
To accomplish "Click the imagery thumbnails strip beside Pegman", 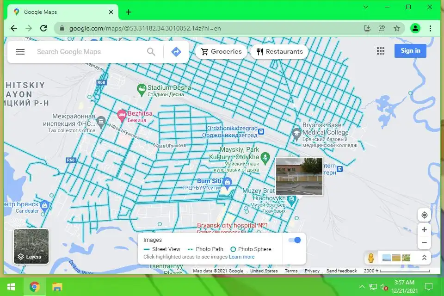I will pyautogui.click(x=396, y=258).
